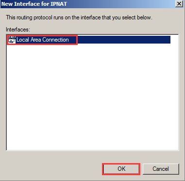The height and width of the screenshot is (181, 185).
Task: Click the blue highlighted row beside Local Area Connection
Action: (x=124, y=40)
